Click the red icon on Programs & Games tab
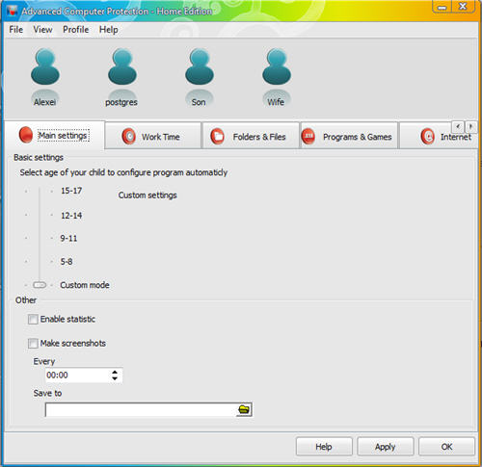This screenshot has height=467, width=482. click(308, 137)
